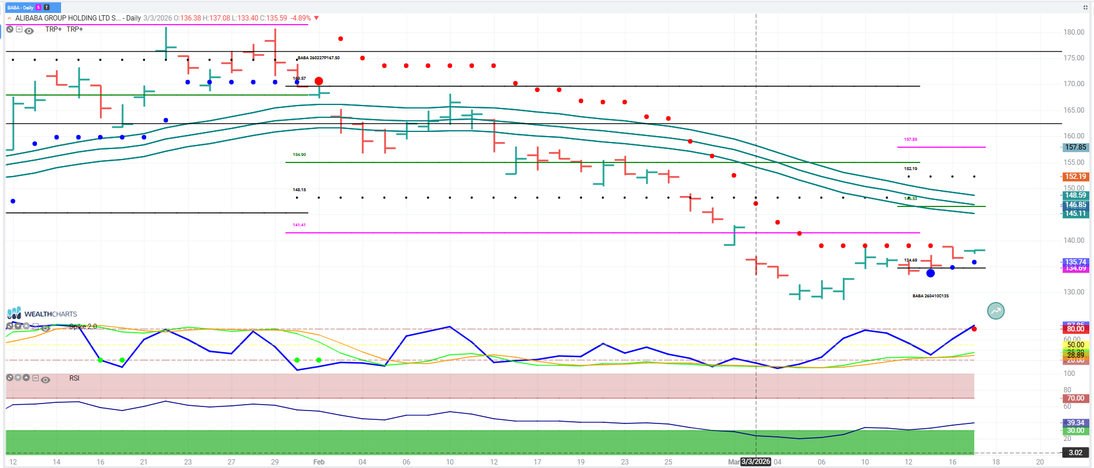Screen dimensions: 1094x468
Task: Click the 145.11 price tag on the axis
Action: tap(1076, 213)
